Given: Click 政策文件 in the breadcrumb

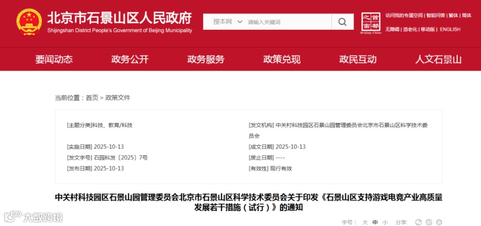Looking at the screenshot, I should 118,98.
